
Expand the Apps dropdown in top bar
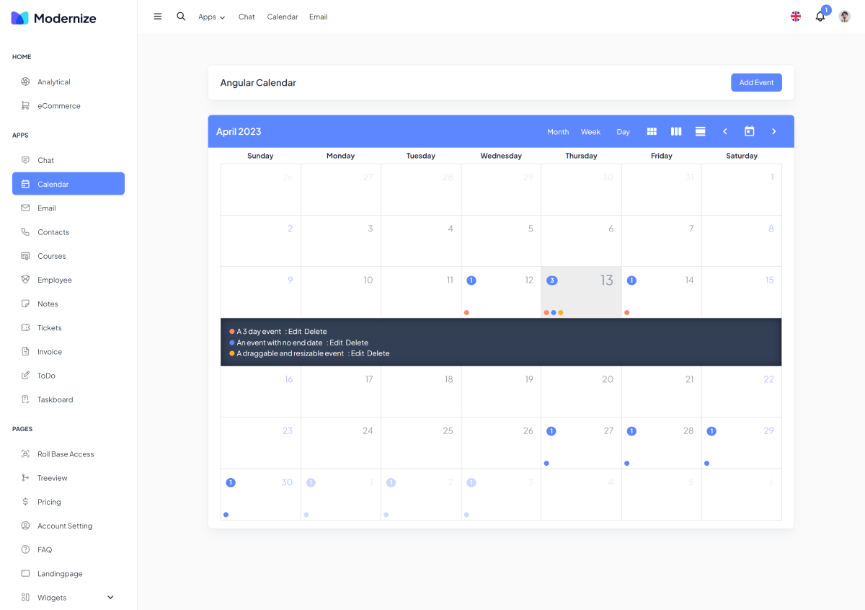211,17
